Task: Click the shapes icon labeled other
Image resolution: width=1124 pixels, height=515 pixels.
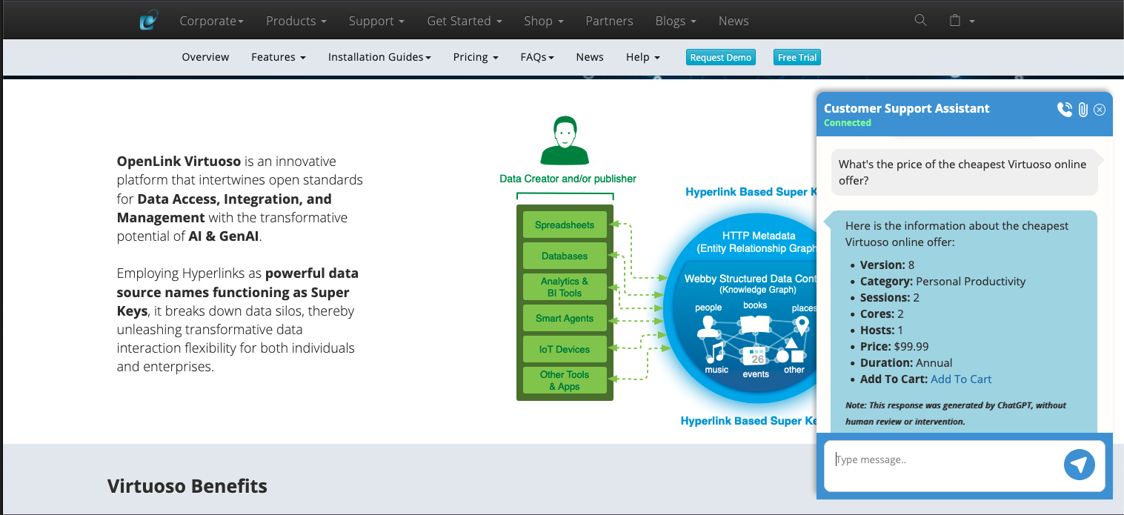Action: click(x=791, y=351)
